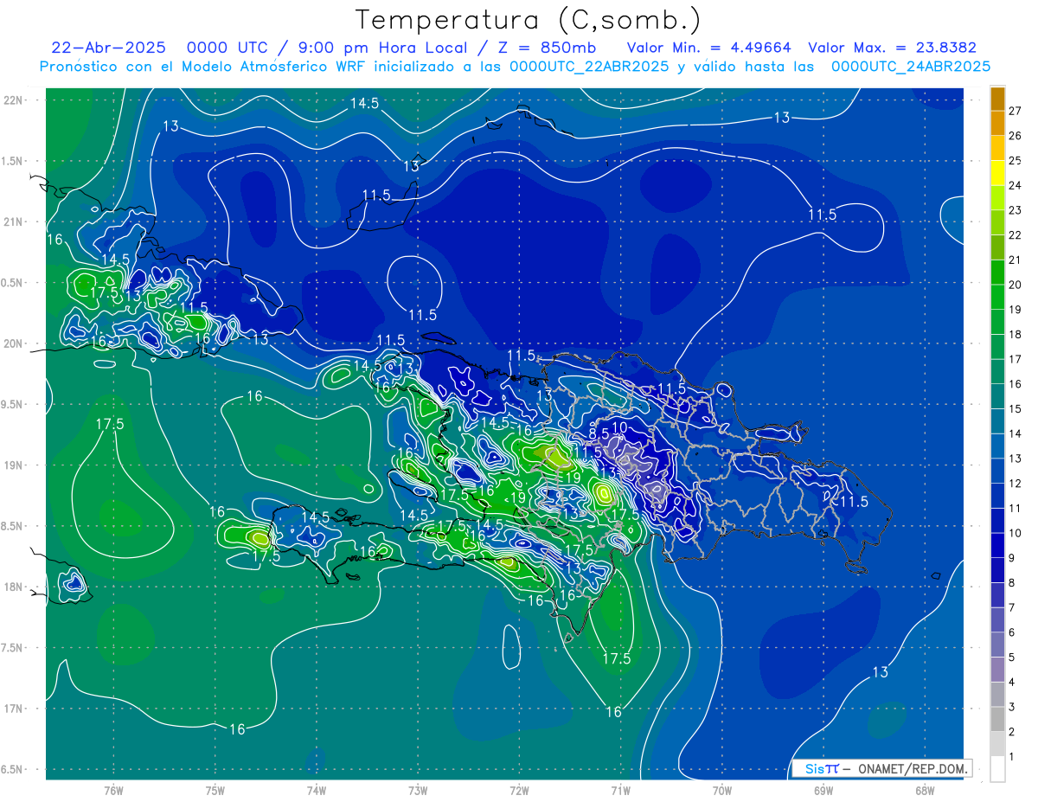Select the pressure level 'Z = 850mb'

tap(548, 48)
